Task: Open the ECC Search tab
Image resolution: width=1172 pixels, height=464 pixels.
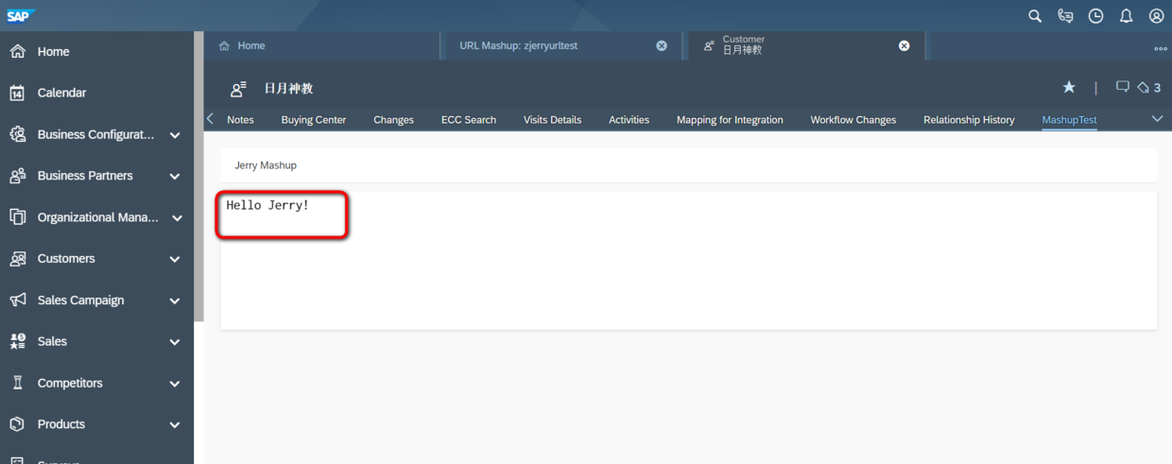Action: (469, 120)
